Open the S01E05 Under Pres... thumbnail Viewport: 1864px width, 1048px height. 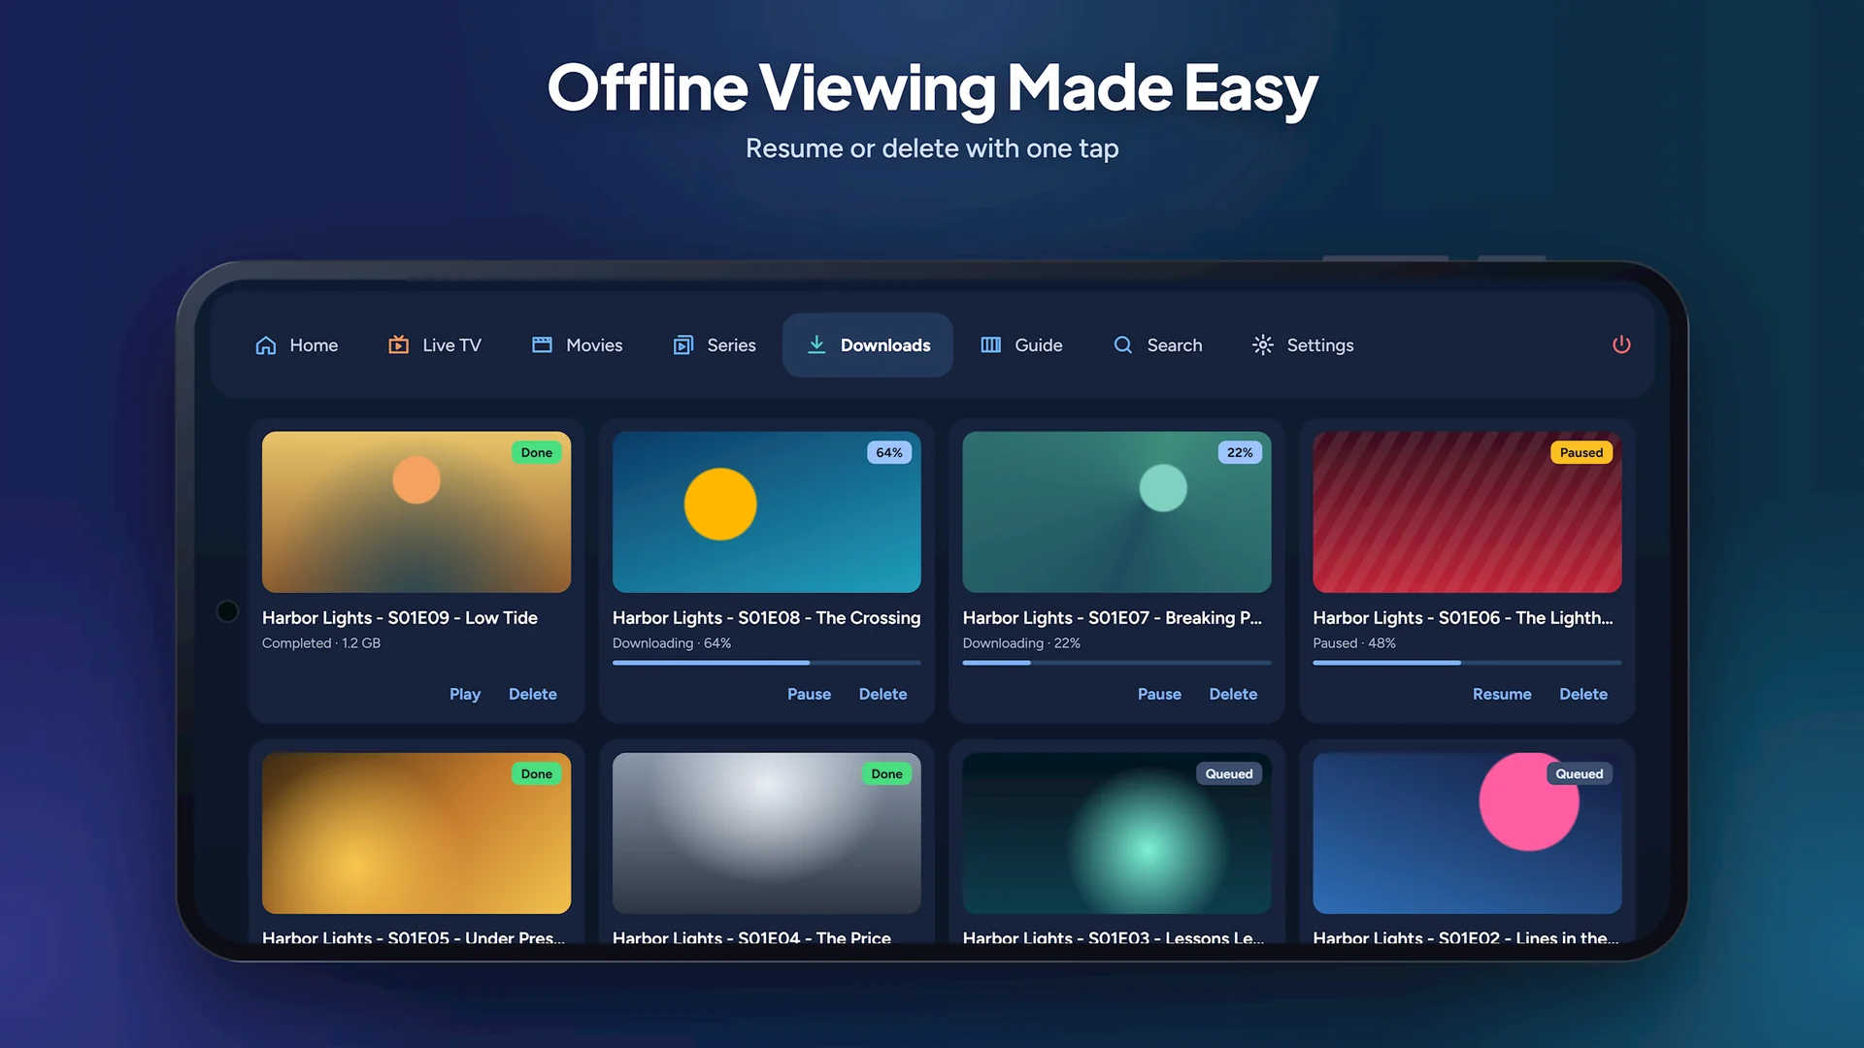click(x=416, y=834)
